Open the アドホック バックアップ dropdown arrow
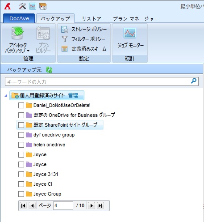The height and width of the screenshot is (222, 204). pyautogui.click(x=28, y=51)
